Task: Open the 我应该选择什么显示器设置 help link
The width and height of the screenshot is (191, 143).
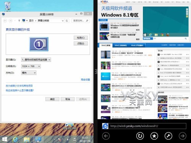Action: click(x=20, y=90)
